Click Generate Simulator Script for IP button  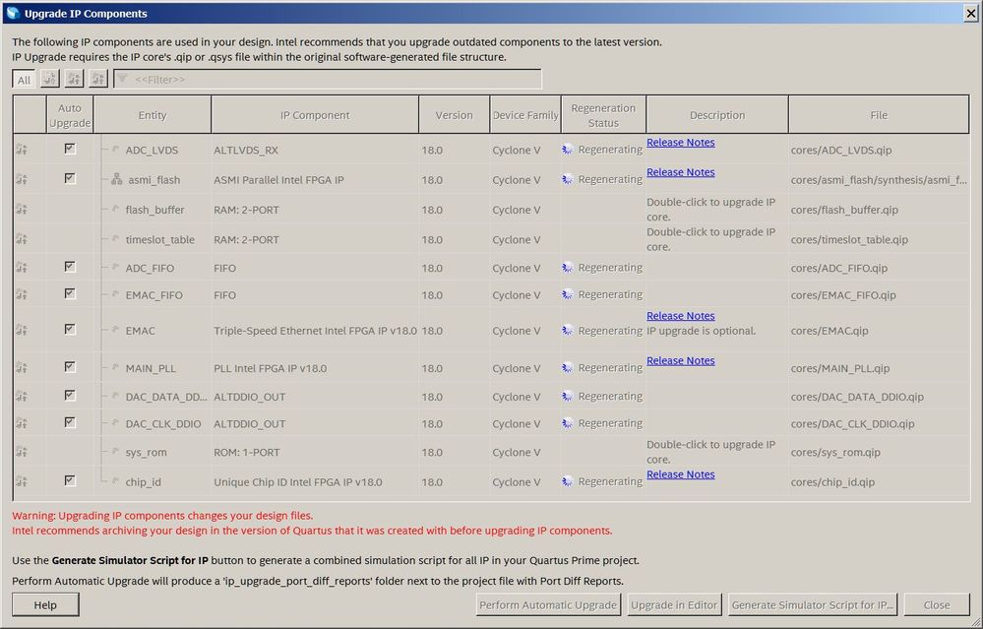point(813,604)
